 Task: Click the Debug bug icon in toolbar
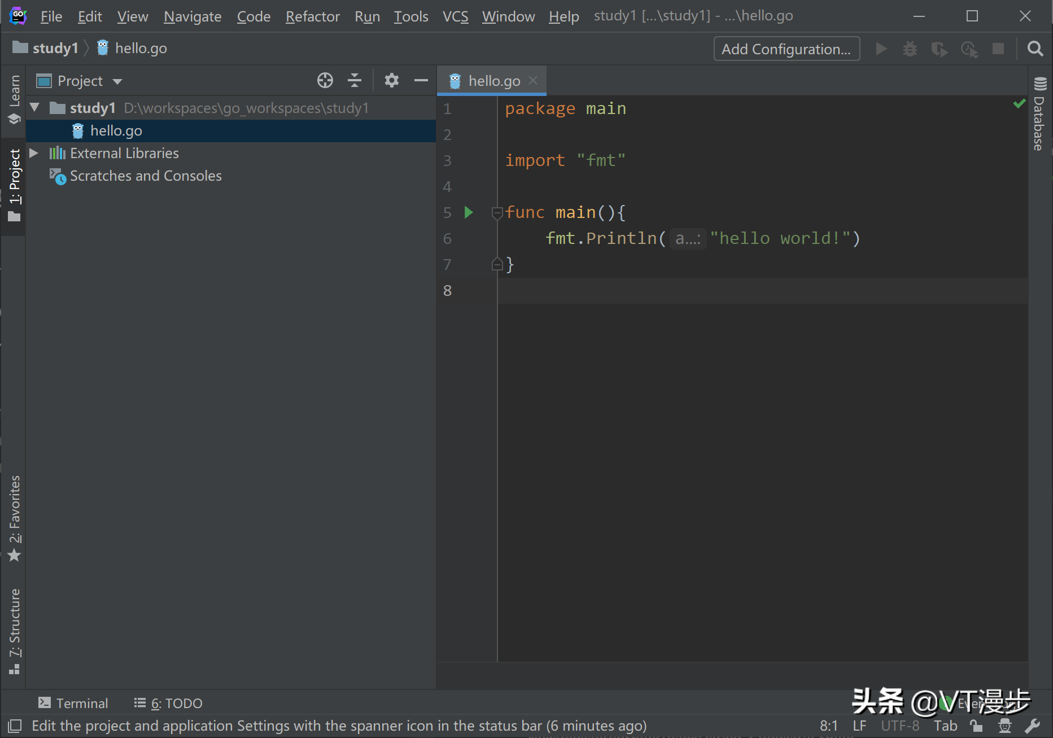pos(910,49)
